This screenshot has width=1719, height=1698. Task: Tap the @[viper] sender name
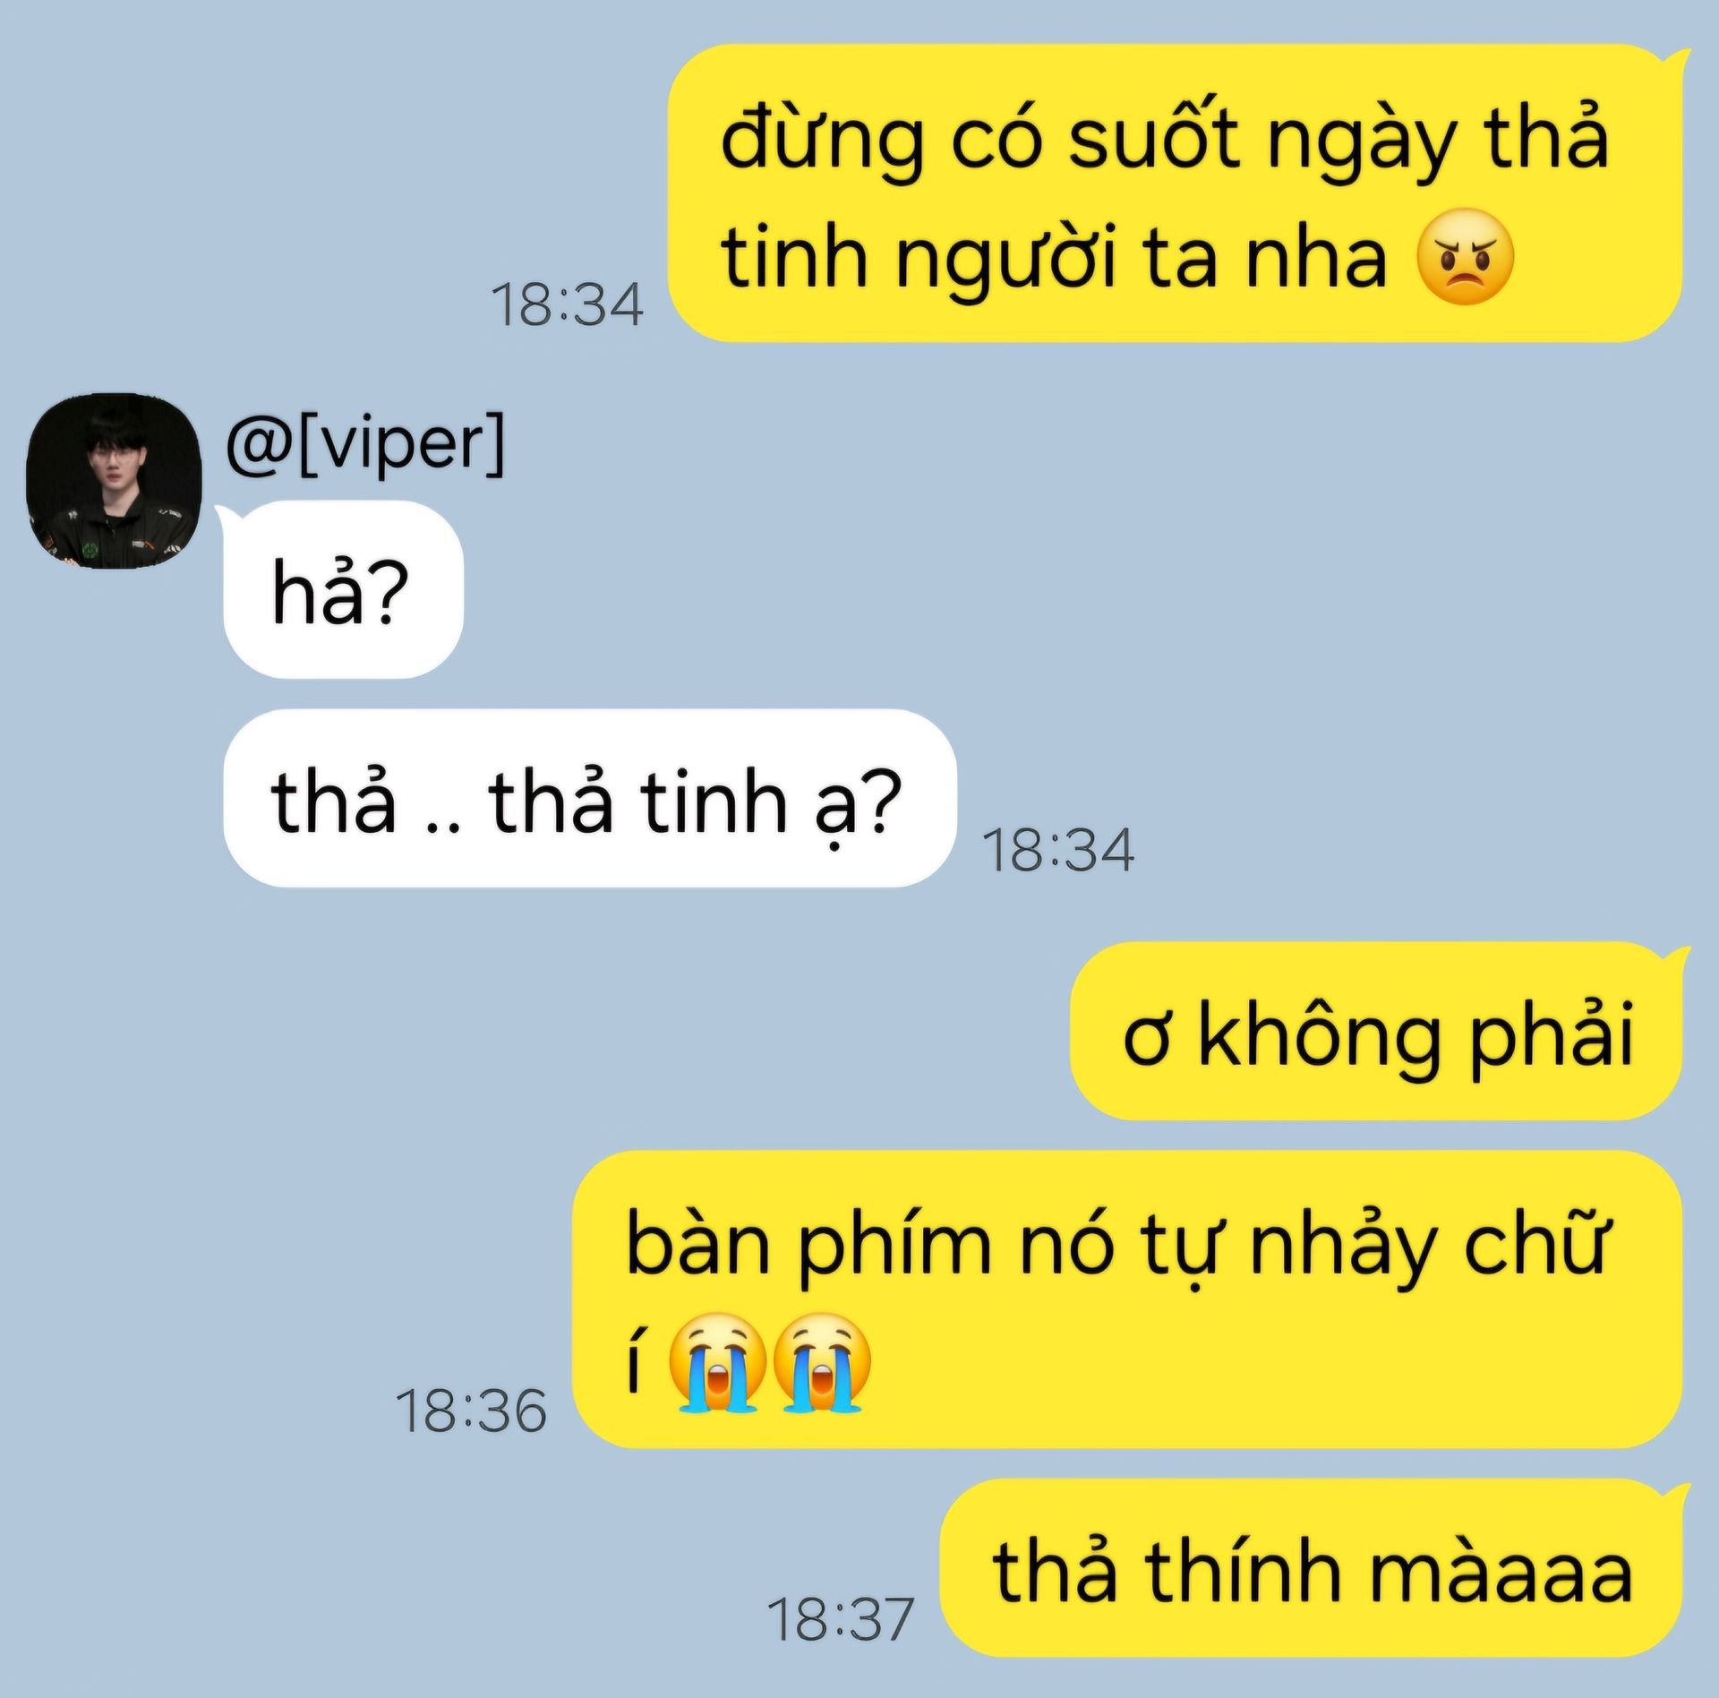pos(365,443)
